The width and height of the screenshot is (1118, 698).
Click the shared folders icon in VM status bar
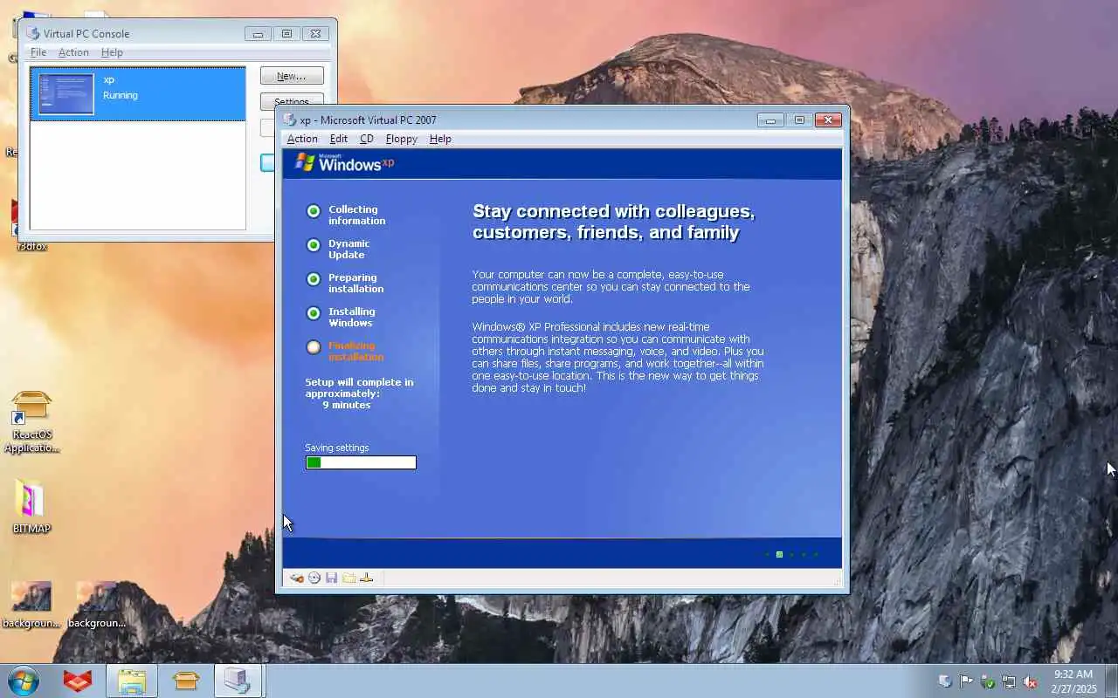[349, 578]
